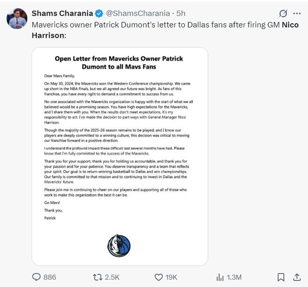The height and width of the screenshot is (287, 308).
Task: Open the Shams Charania display name link
Action: coord(62,13)
